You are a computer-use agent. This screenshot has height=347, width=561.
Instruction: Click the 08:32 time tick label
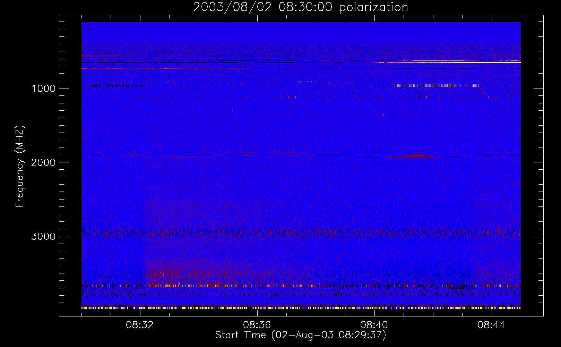tap(140, 325)
